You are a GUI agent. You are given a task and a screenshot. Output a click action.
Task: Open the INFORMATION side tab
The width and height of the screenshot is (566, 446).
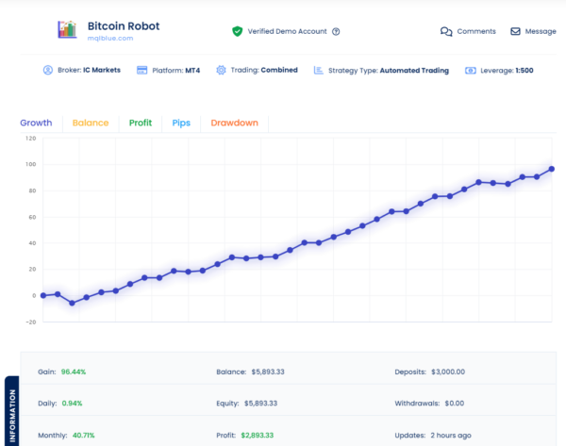coord(12,411)
